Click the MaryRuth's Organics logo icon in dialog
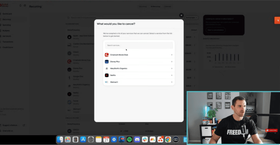Screen dimensions: 280x145 click(107, 69)
